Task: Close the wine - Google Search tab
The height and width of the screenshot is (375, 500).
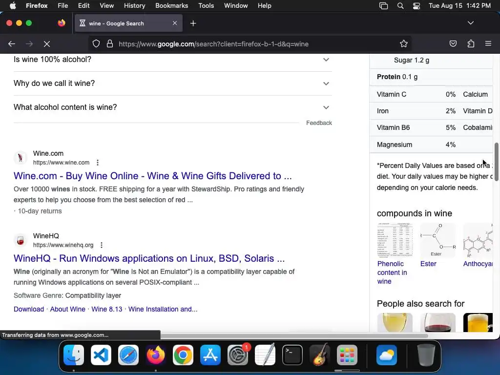Action: click(175, 23)
